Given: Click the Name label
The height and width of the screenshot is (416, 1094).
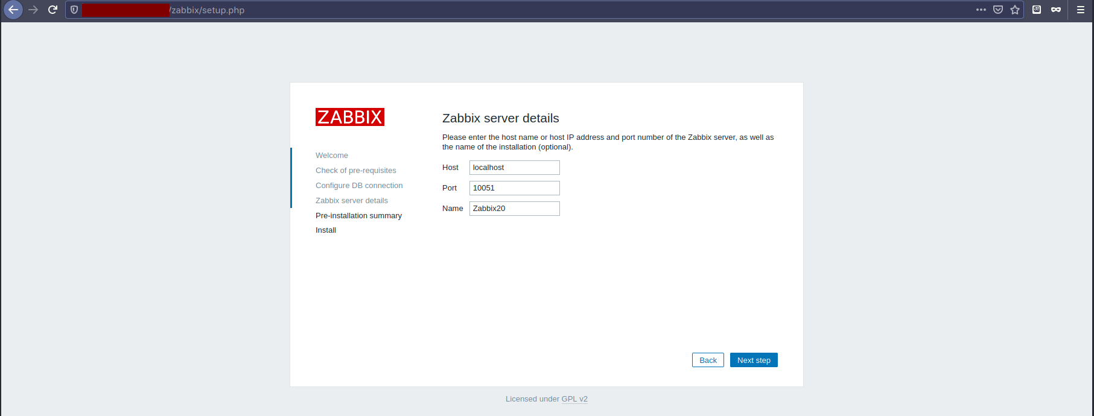Looking at the screenshot, I should click(453, 209).
